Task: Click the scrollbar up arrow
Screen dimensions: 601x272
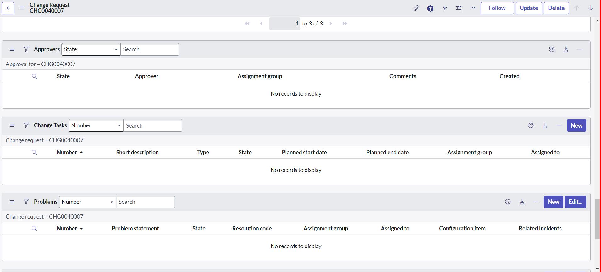Action: [598, 21]
